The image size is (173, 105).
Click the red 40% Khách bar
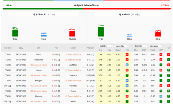click(72, 34)
